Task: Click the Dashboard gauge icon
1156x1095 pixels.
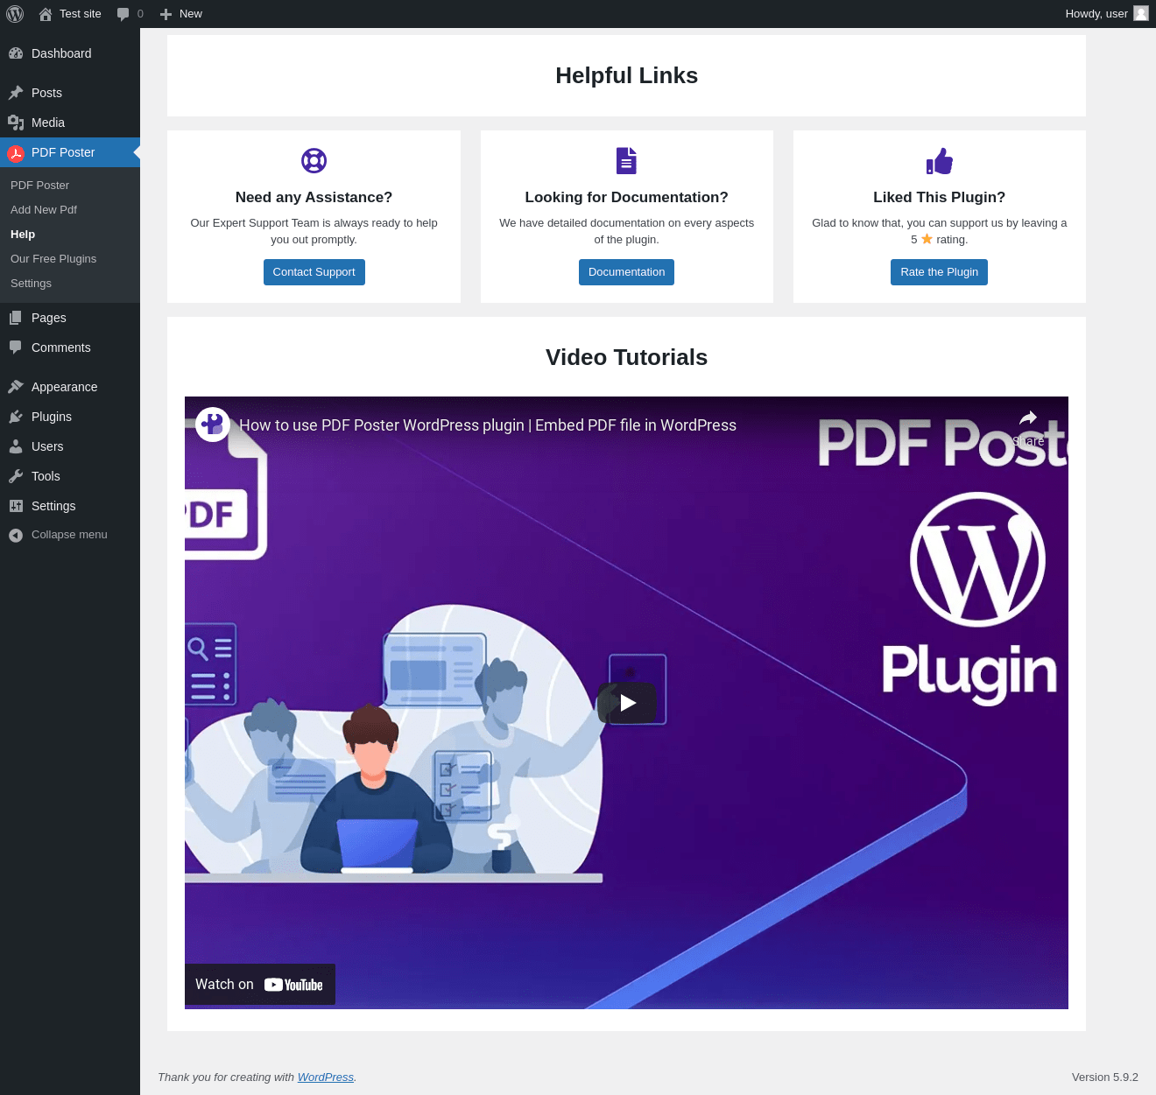Action: pyautogui.click(x=16, y=53)
